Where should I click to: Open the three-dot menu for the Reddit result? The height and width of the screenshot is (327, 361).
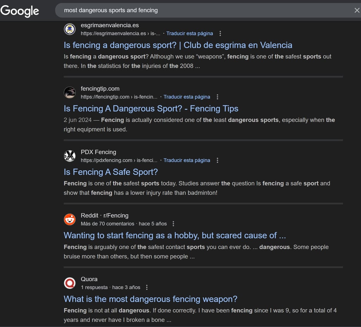coord(173,224)
